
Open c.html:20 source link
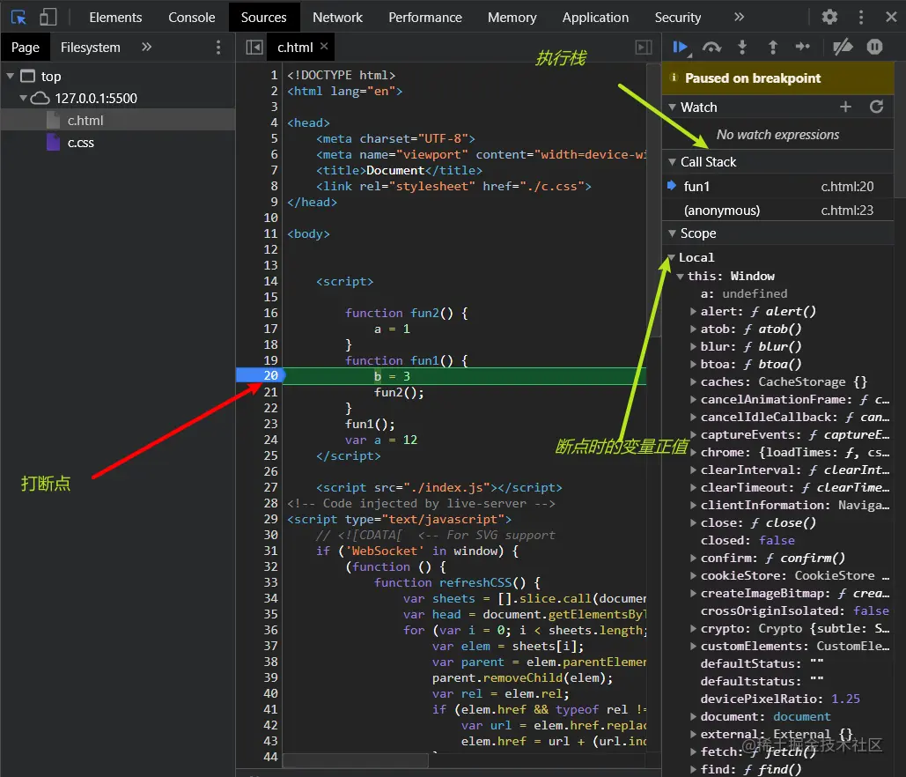[847, 186]
